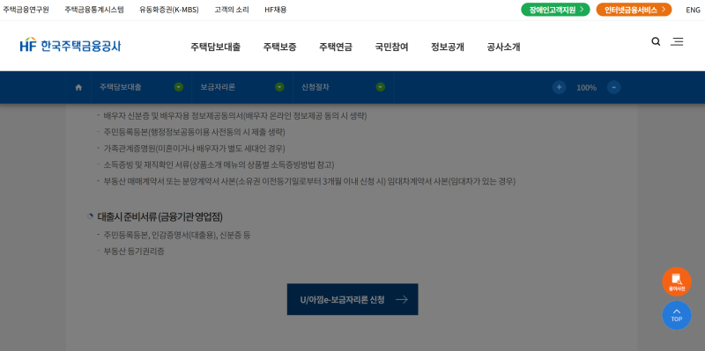
Task: Open the HF채용 link
Action: (276, 10)
